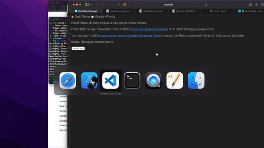
Task: Click the 'Dark m' row in notes window
Action: pyautogui.click(x=63, y=106)
